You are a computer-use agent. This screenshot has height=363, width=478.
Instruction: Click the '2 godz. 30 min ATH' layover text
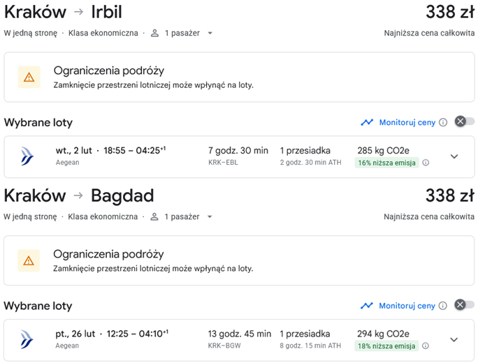click(x=311, y=163)
